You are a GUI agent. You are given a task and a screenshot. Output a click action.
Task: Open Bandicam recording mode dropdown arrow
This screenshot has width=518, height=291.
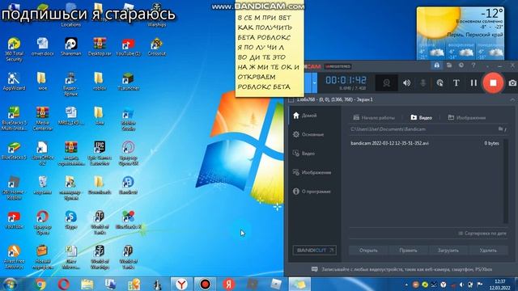pos(315,82)
